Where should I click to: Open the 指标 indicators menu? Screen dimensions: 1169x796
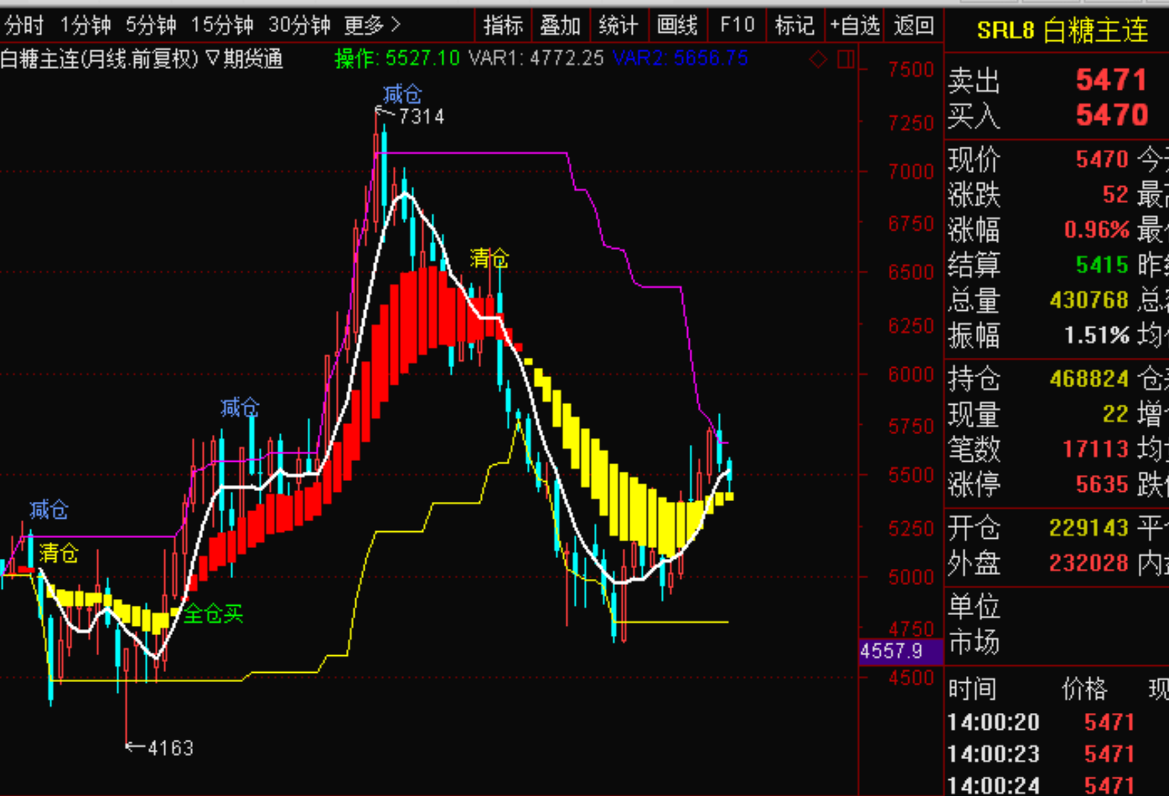tap(503, 25)
